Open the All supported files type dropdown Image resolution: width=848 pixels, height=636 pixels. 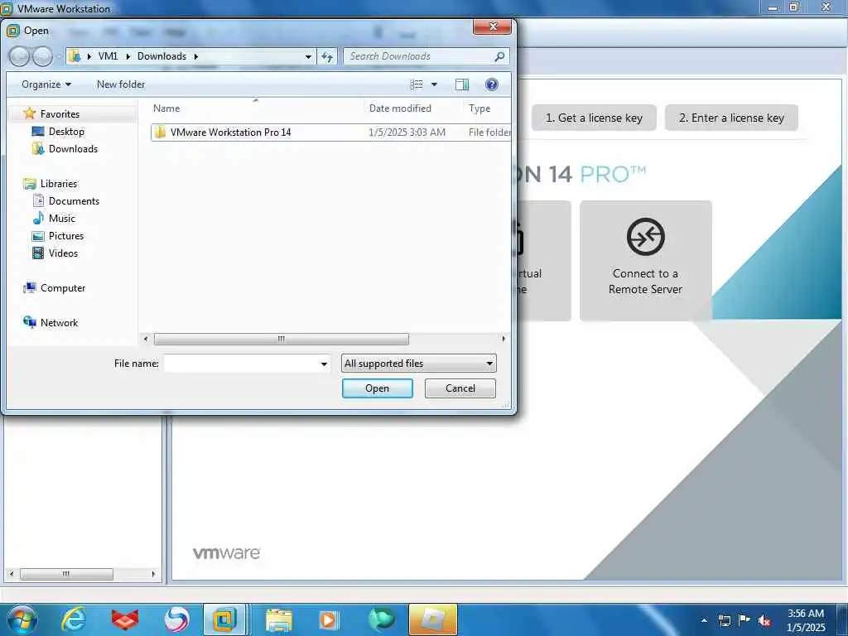[418, 364]
